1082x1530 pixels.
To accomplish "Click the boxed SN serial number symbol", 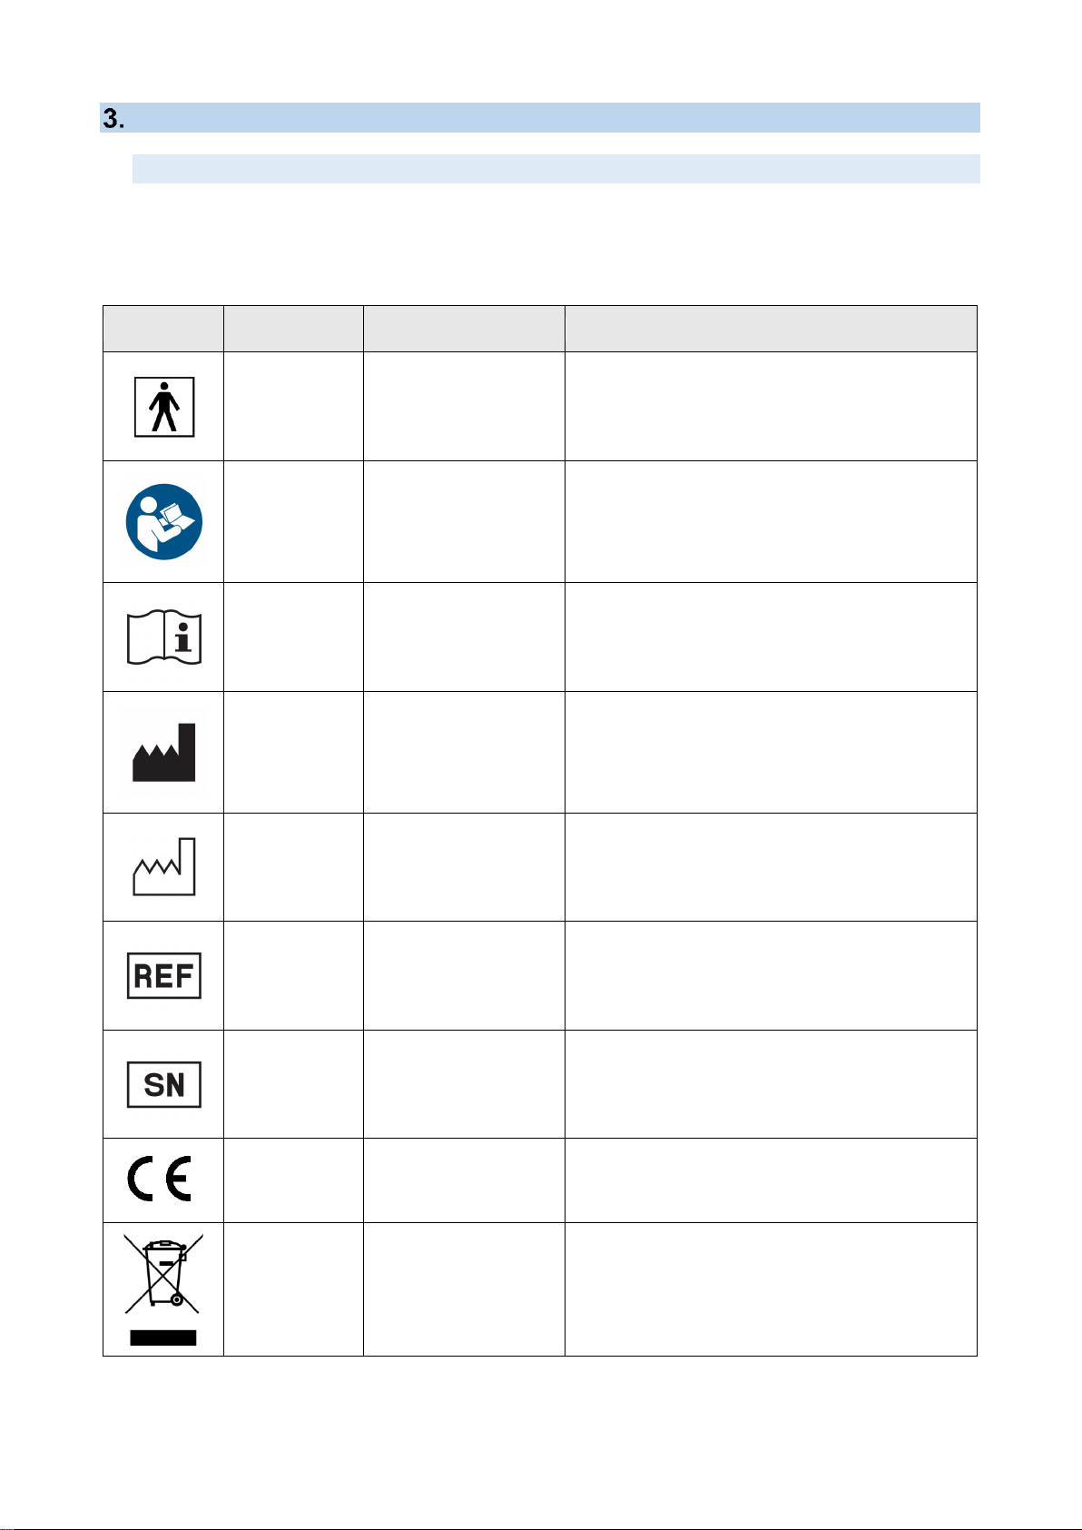I will click(x=164, y=1084).
